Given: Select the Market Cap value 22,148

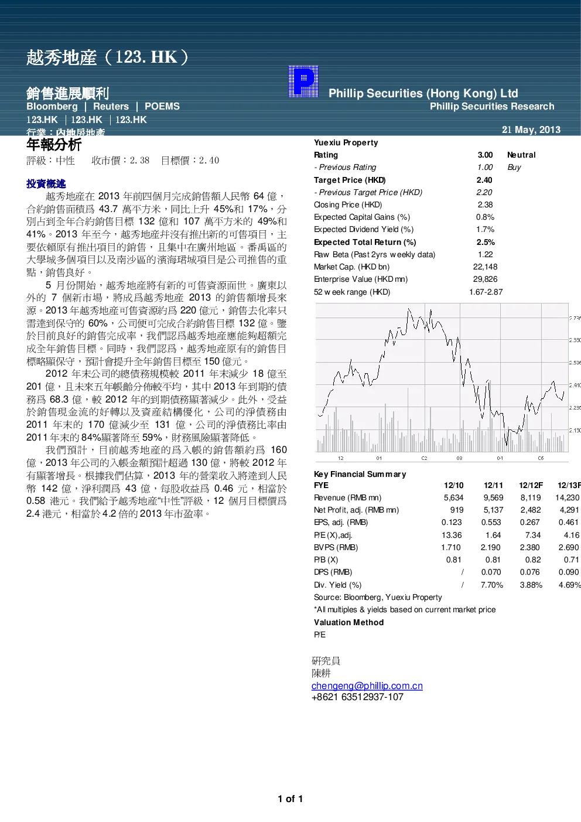Looking at the screenshot, I should pos(485,267).
